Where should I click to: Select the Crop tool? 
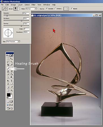pos(8,65)
